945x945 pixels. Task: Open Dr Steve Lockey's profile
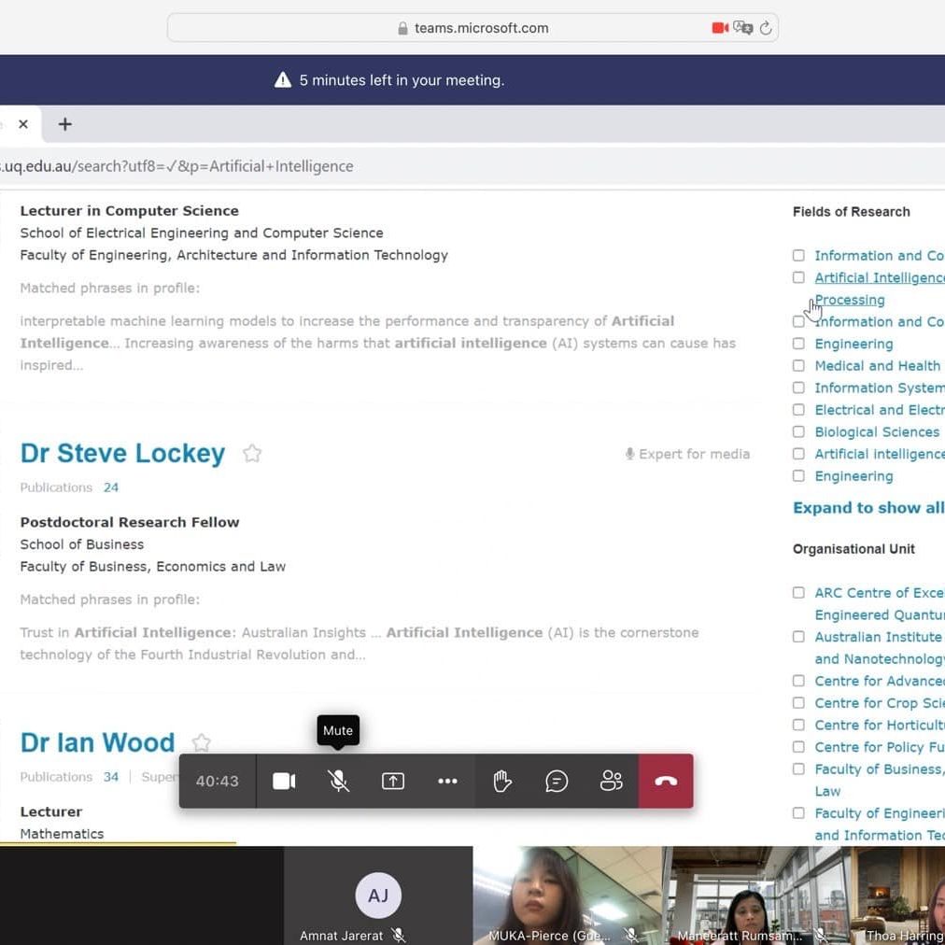(x=122, y=454)
